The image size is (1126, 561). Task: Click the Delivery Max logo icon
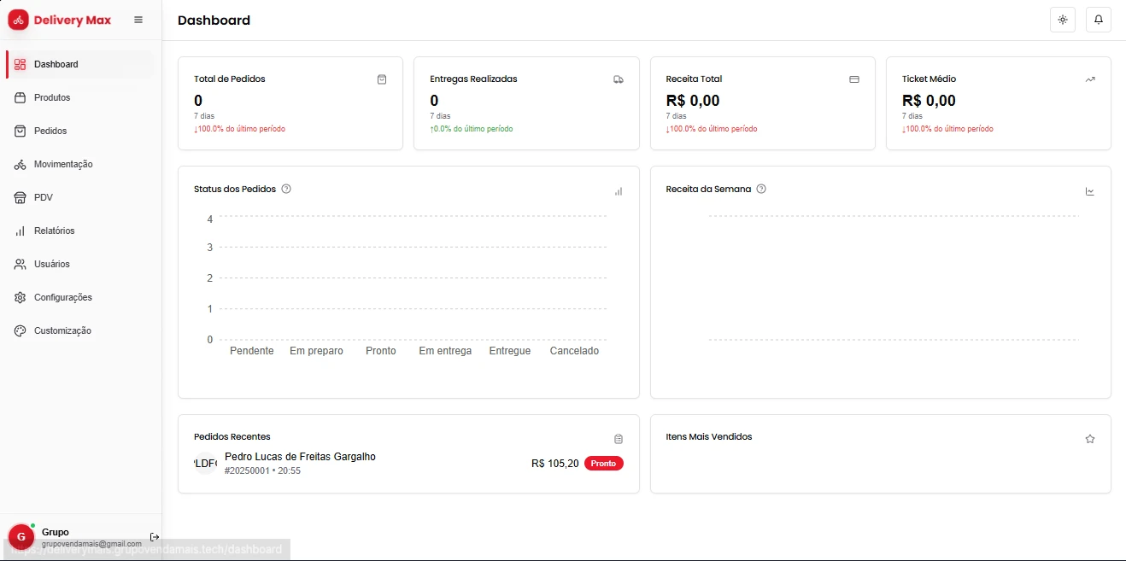tap(18, 20)
